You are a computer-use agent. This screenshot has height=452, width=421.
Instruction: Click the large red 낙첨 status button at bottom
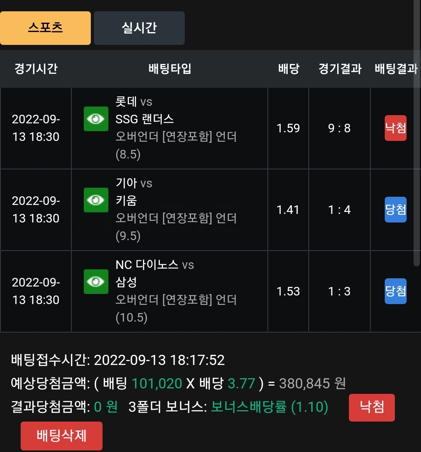click(372, 408)
